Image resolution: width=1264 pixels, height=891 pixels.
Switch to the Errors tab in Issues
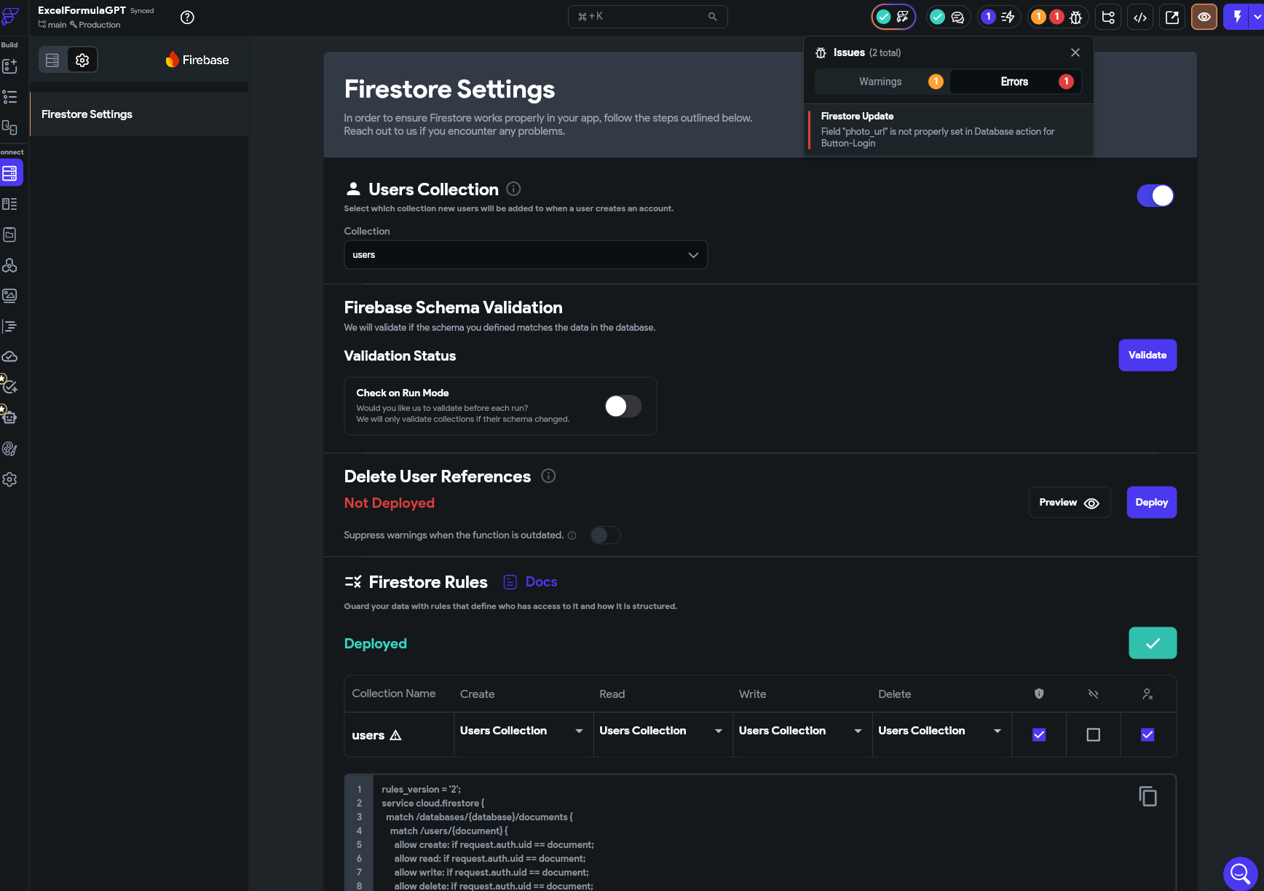(1016, 82)
